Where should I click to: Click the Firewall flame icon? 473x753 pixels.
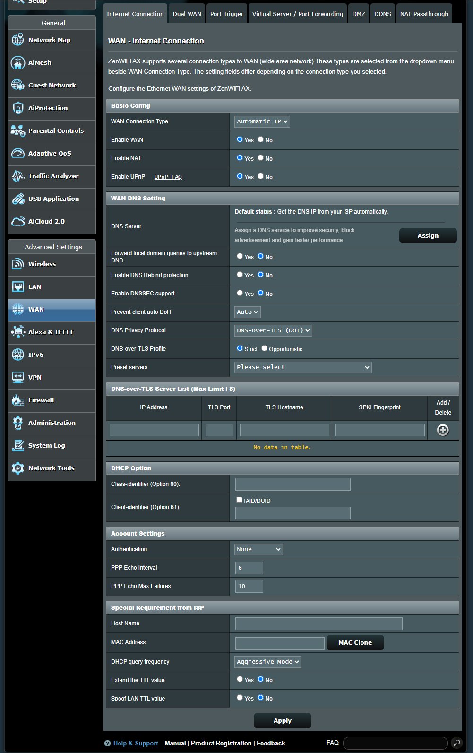click(18, 400)
